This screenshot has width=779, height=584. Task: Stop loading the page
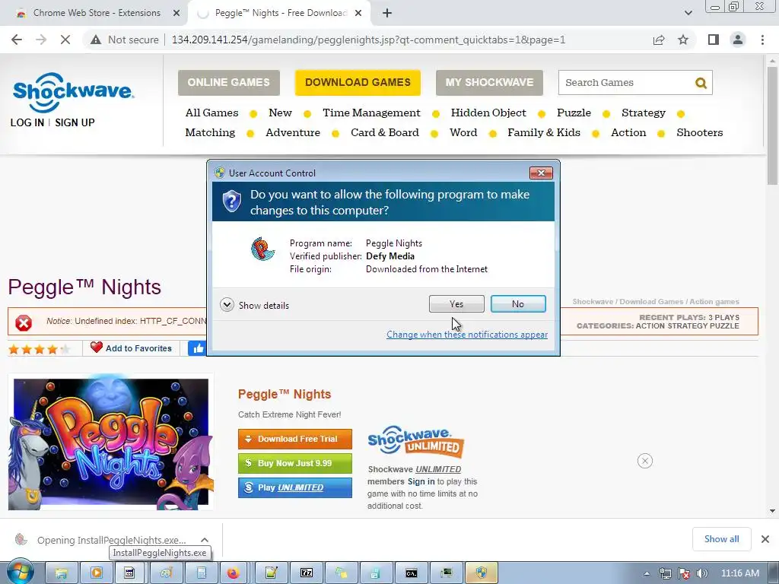pyautogui.click(x=65, y=40)
